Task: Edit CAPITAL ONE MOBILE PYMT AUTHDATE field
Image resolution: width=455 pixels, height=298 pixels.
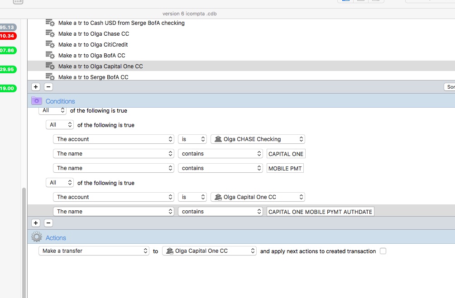Action: point(320,212)
